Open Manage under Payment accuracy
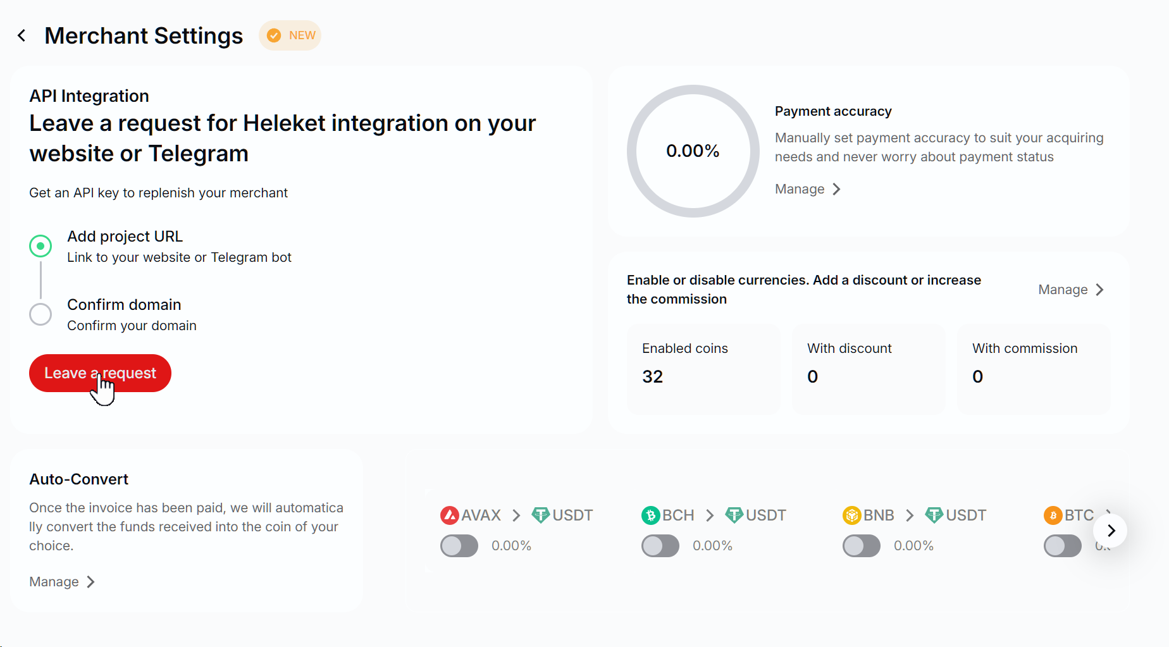The height and width of the screenshot is (647, 1169). pos(807,189)
